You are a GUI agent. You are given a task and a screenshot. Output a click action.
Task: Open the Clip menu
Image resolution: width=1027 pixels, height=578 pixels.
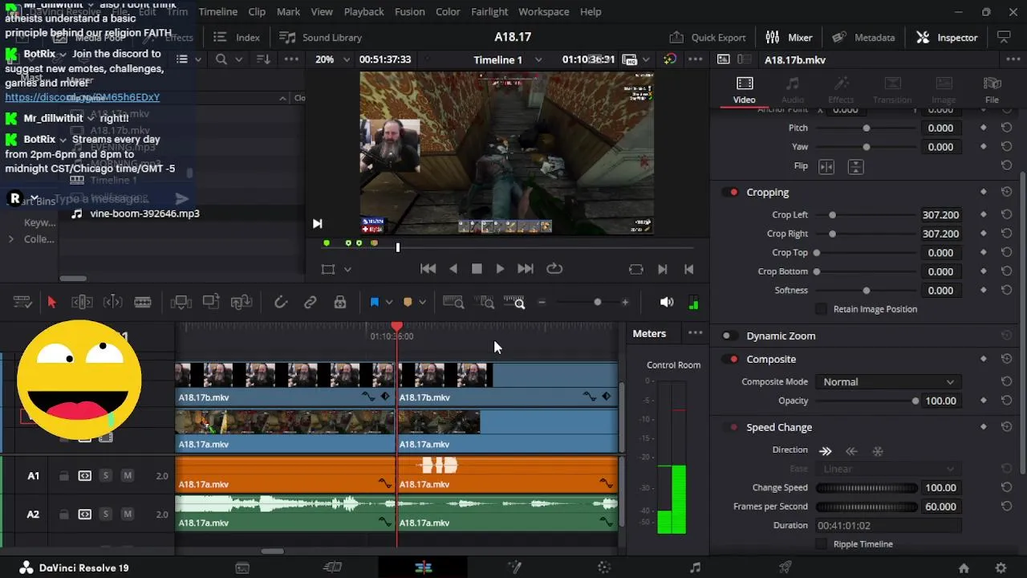[x=257, y=12]
